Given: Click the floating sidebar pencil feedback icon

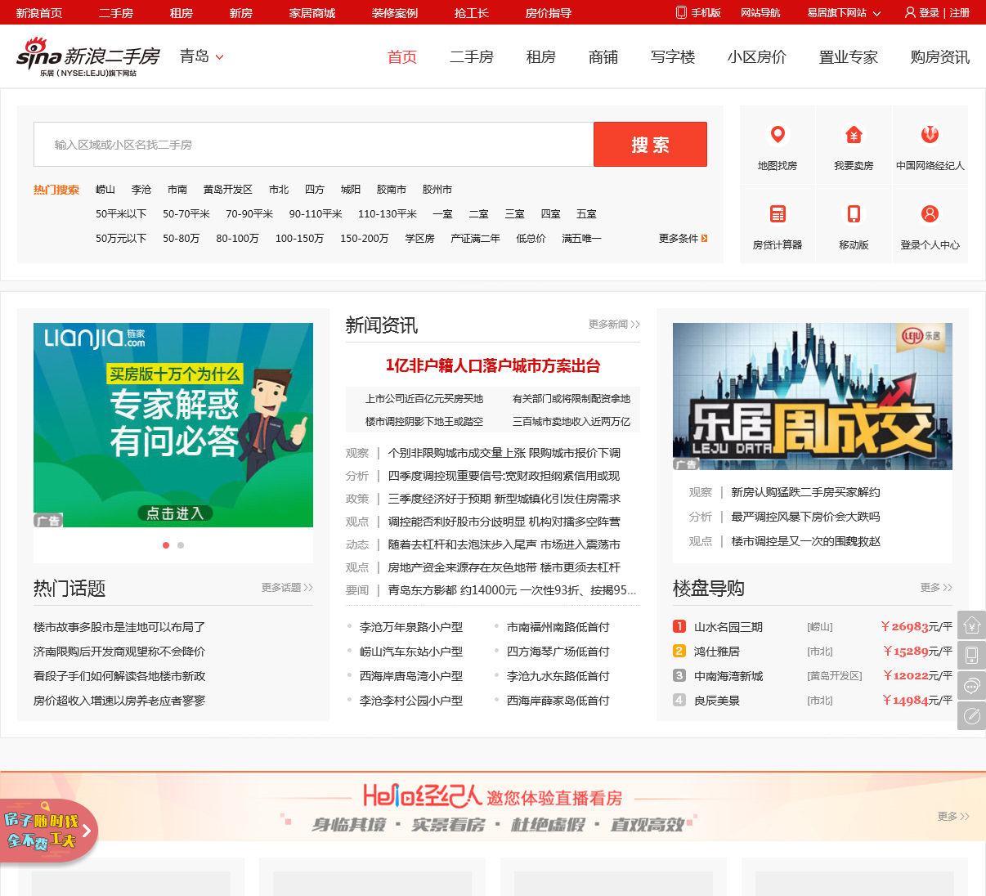Looking at the screenshot, I should pos(971,716).
